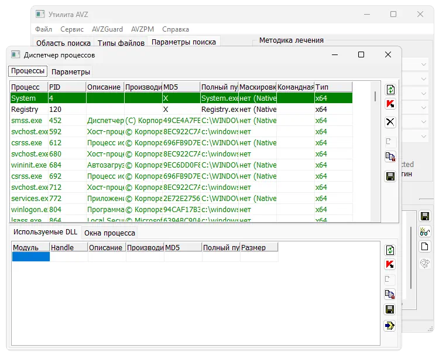
Task: Select the winlogon.exe process row
Action: coord(181,210)
